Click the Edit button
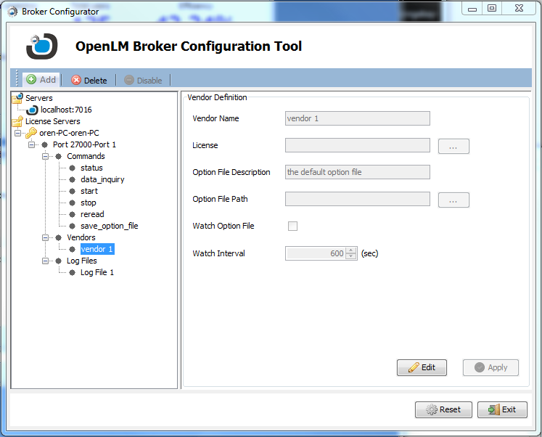This screenshot has width=542, height=437. (x=422, y=367)
